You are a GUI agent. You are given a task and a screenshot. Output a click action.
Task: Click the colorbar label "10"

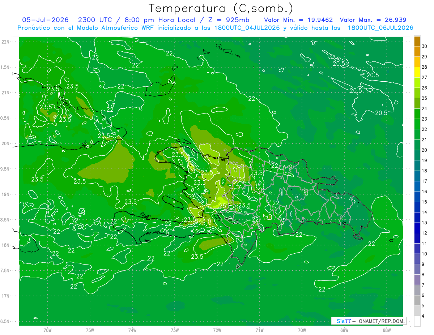425,254
